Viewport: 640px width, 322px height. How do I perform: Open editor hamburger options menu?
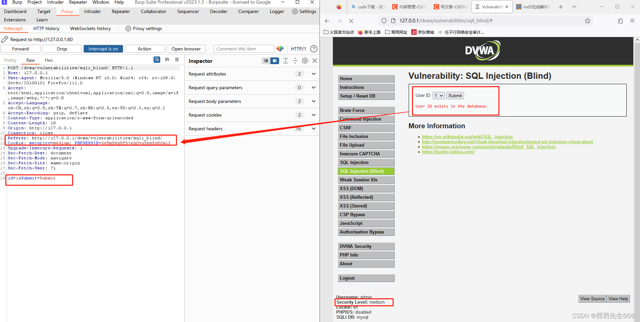click(x=177, y=59)
